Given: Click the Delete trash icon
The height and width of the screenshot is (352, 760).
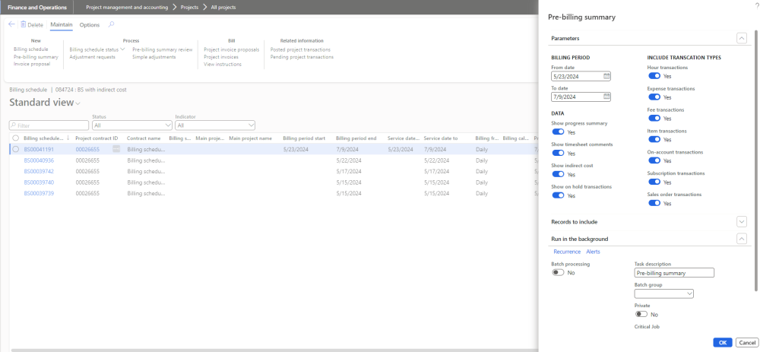Looking at the screenshot, I should pyautogui.click(x=24, y=24).
